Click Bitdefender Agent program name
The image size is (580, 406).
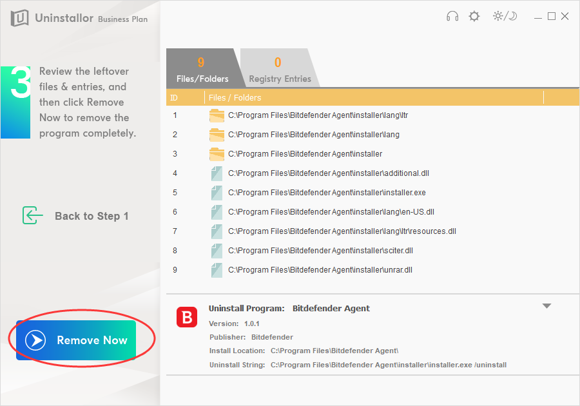coord(331,309)
